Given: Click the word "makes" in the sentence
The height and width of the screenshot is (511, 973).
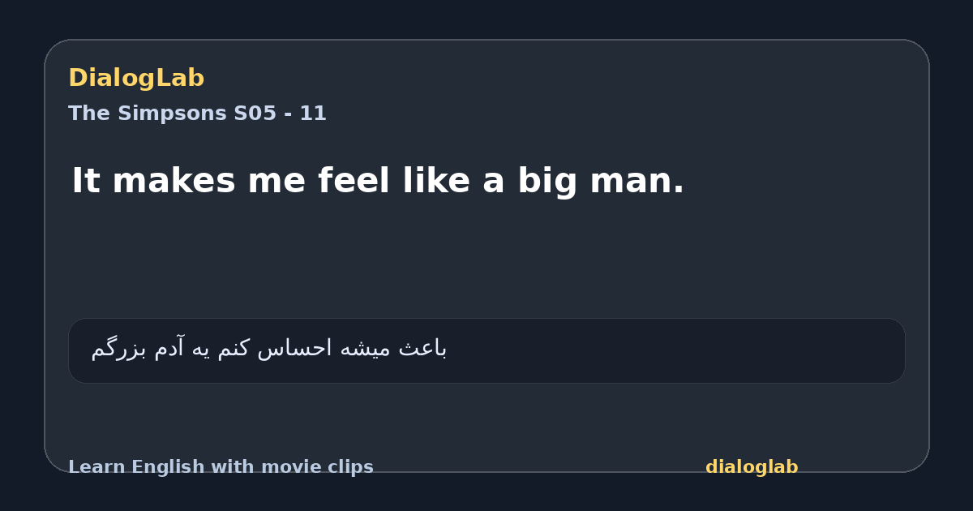Looking at the screenshot, I should click(x=174, y=181).
